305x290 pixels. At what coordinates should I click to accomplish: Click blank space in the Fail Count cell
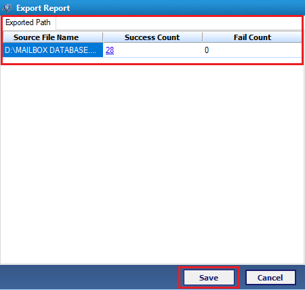coord(256,50)
